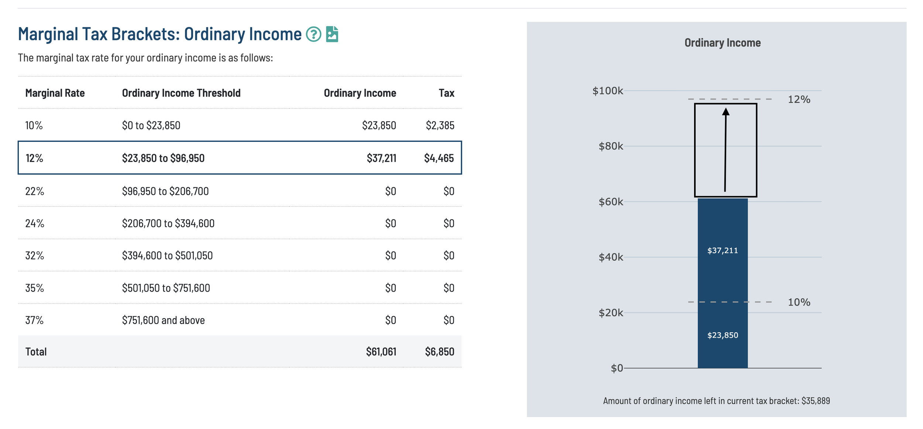Click the Tax column header
The image size is (923, 429).
[x=446, y=93]
